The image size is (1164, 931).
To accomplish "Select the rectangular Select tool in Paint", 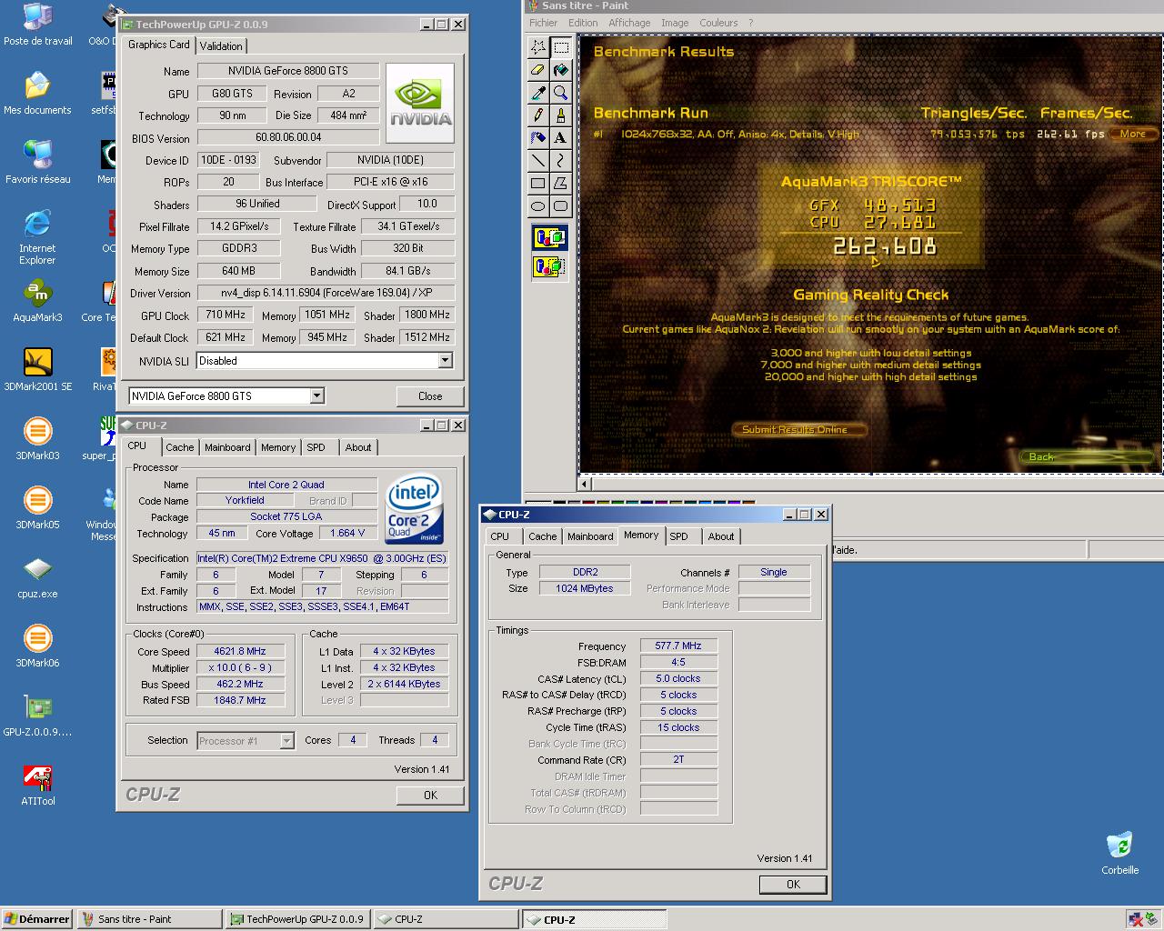I will [x=561, y=47].
